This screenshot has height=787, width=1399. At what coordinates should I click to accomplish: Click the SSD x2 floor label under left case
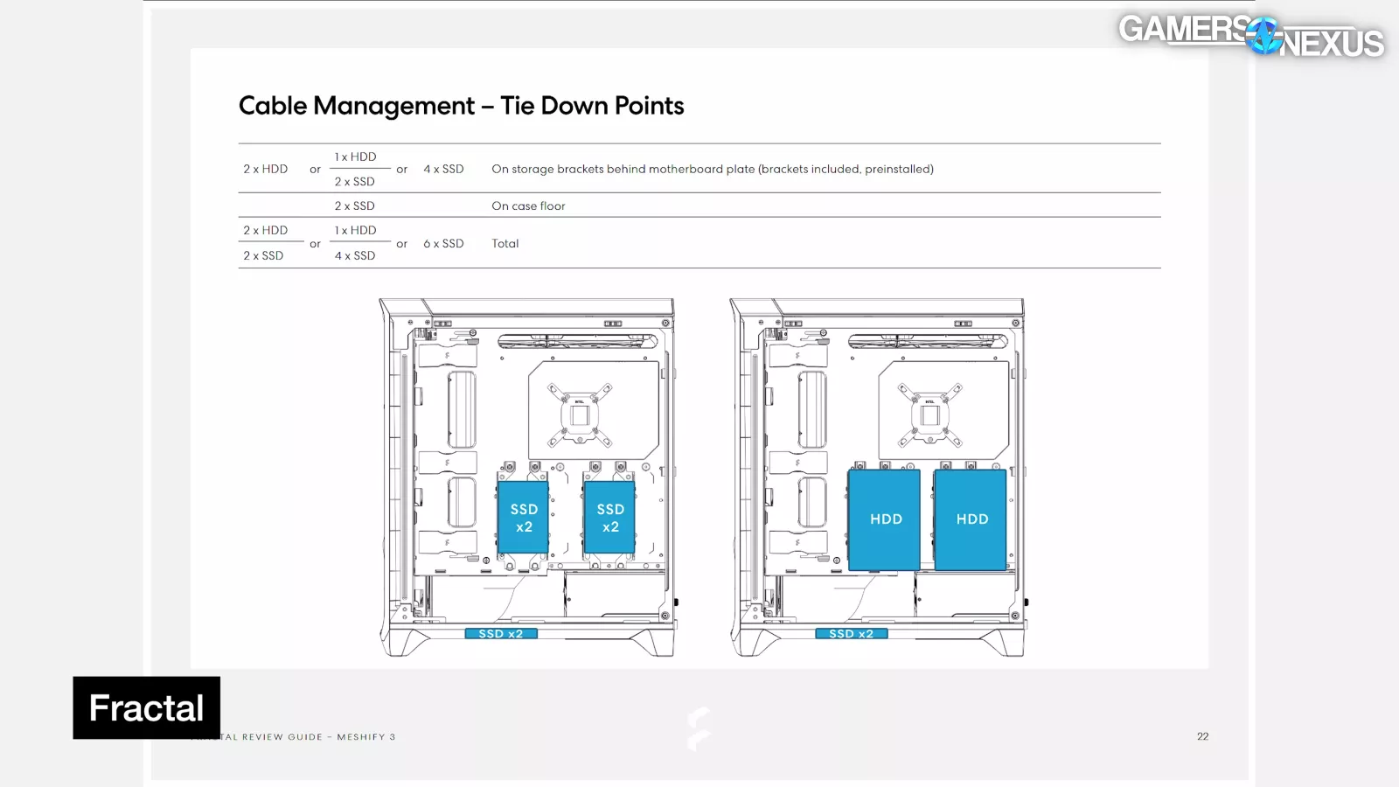(501, 634)
